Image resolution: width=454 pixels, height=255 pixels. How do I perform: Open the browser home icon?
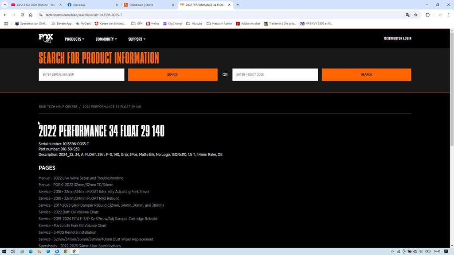tap(31, 15)
